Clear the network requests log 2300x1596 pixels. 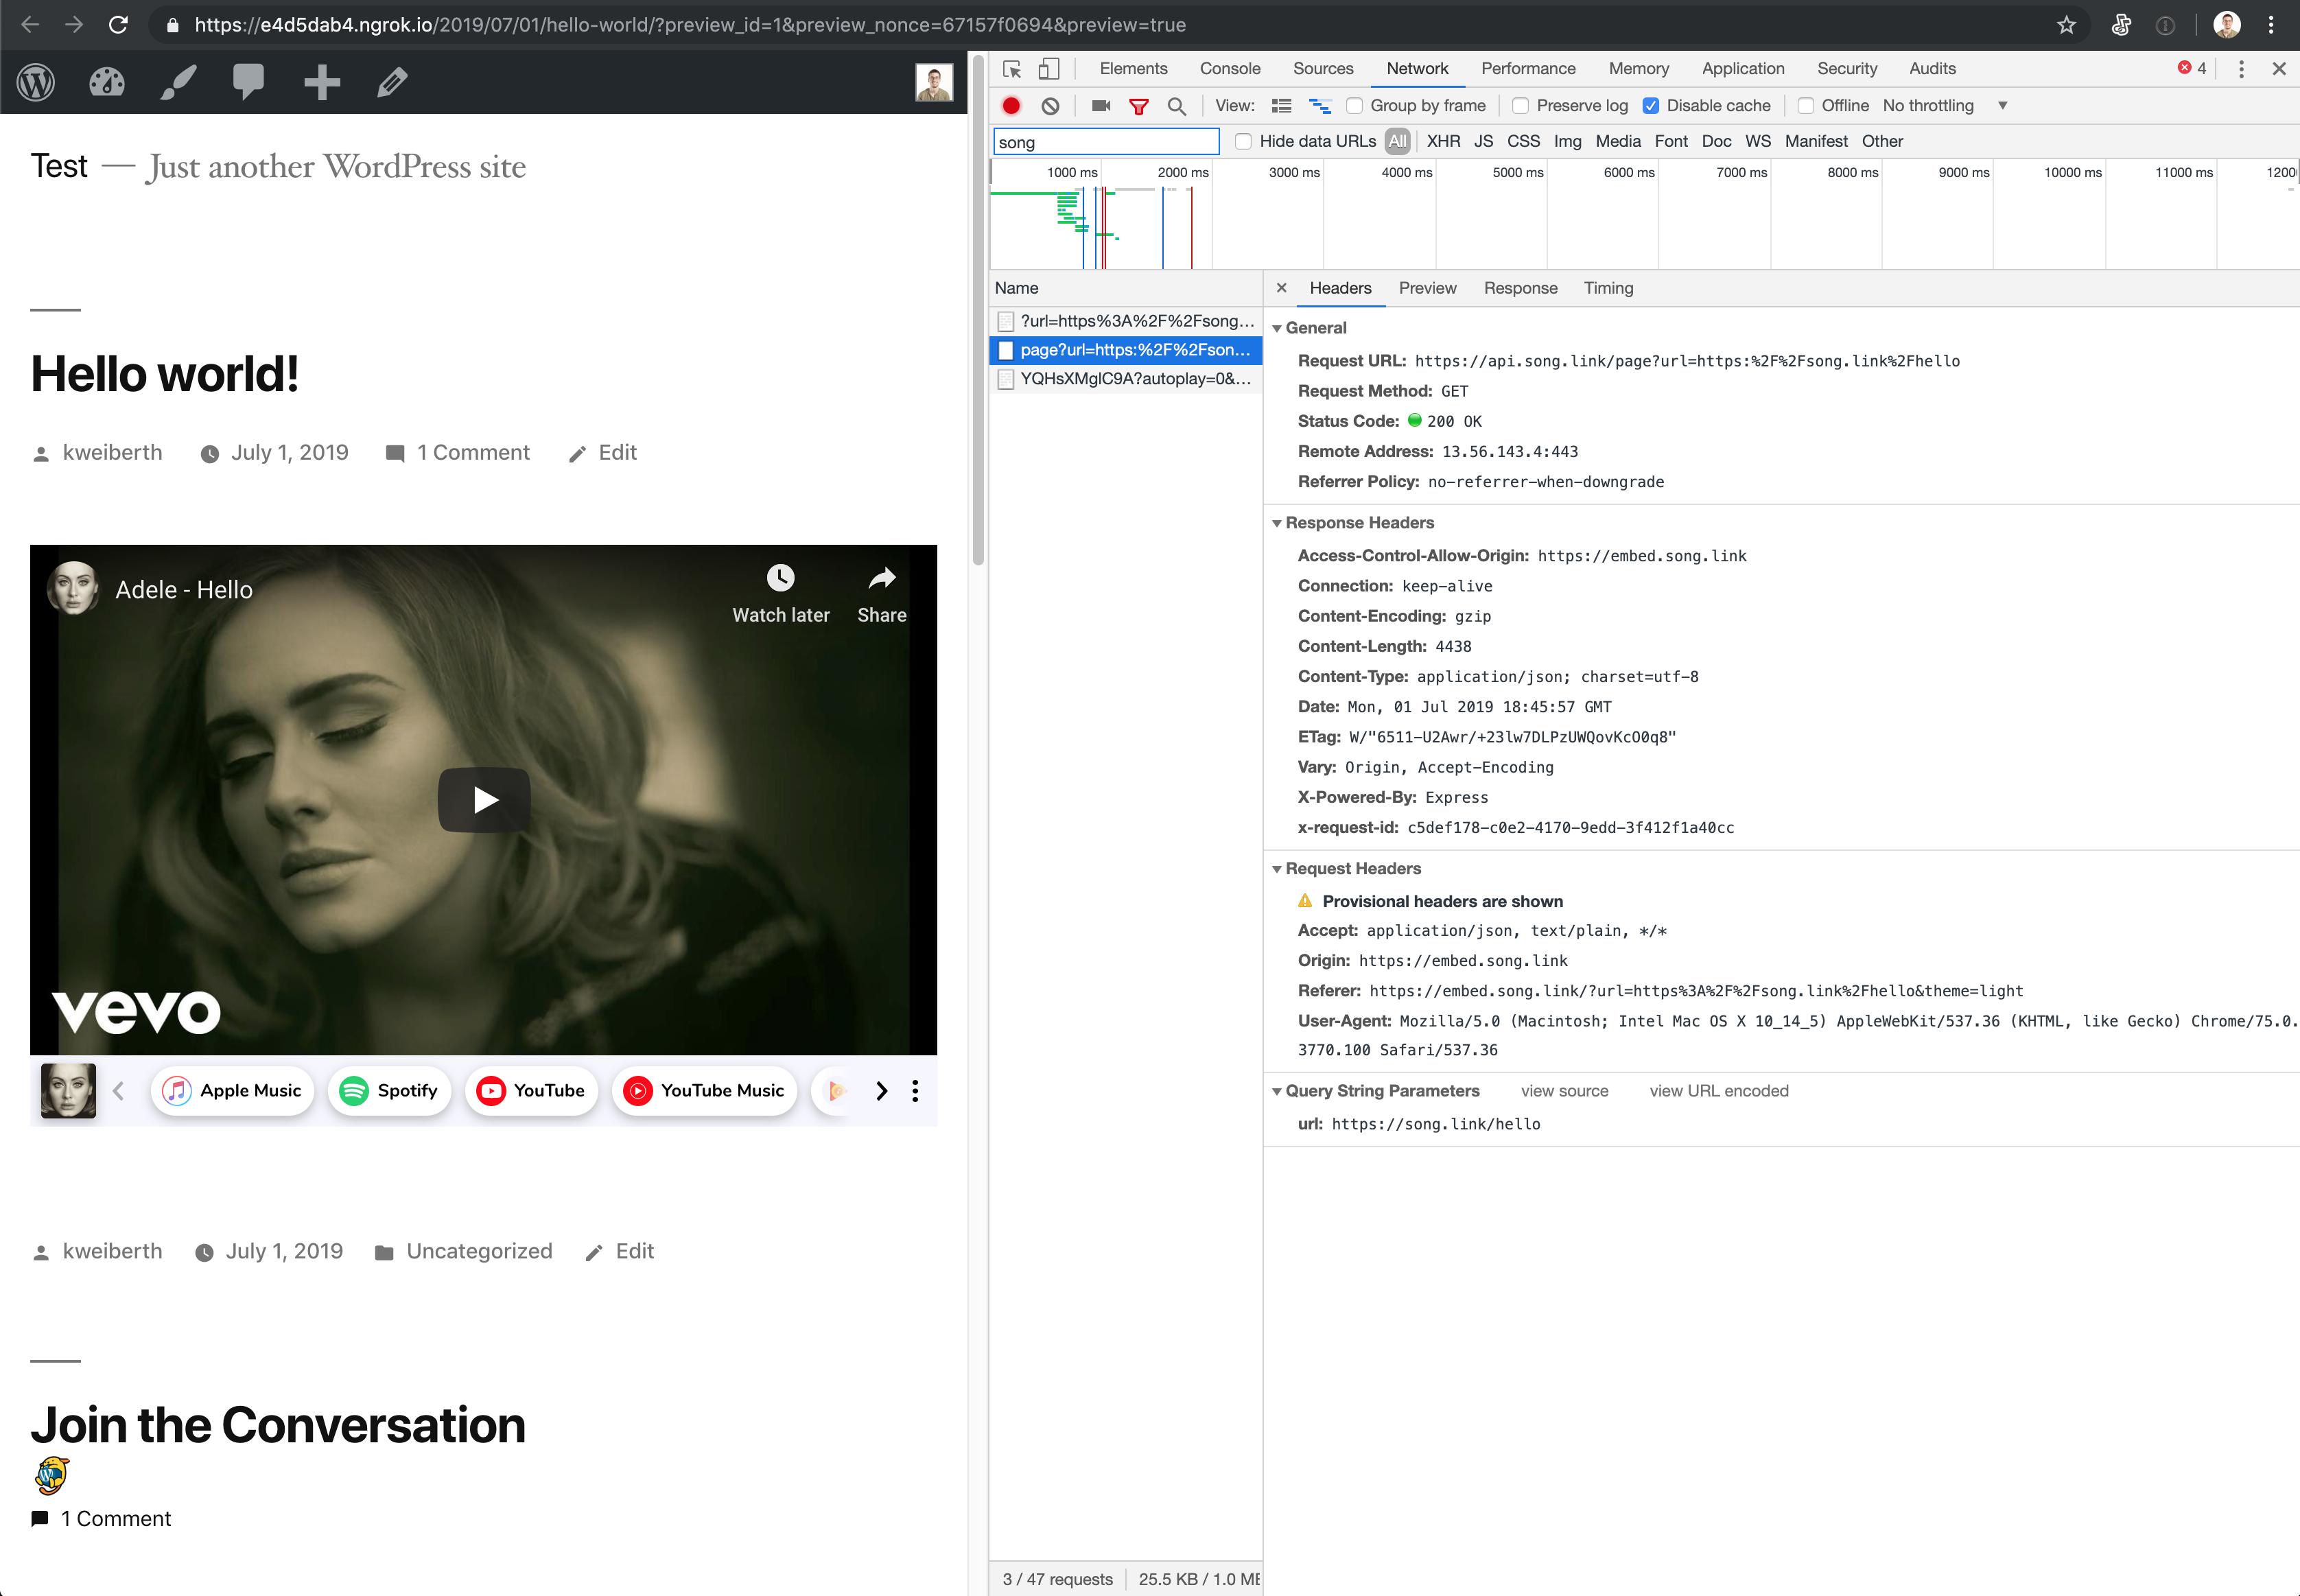pyautogui.click(x=1050, y=105)
